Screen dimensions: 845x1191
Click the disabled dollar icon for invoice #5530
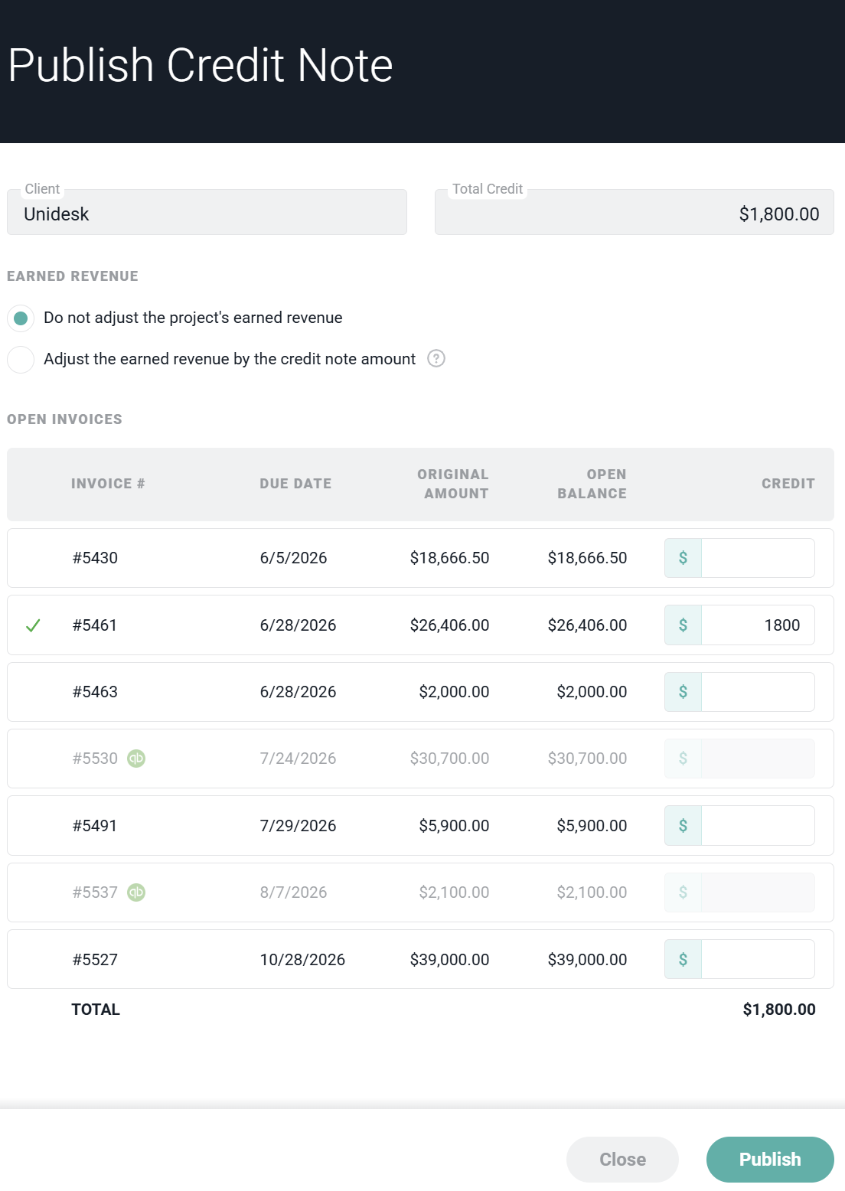pyautogui.click(x=683, y=759)
